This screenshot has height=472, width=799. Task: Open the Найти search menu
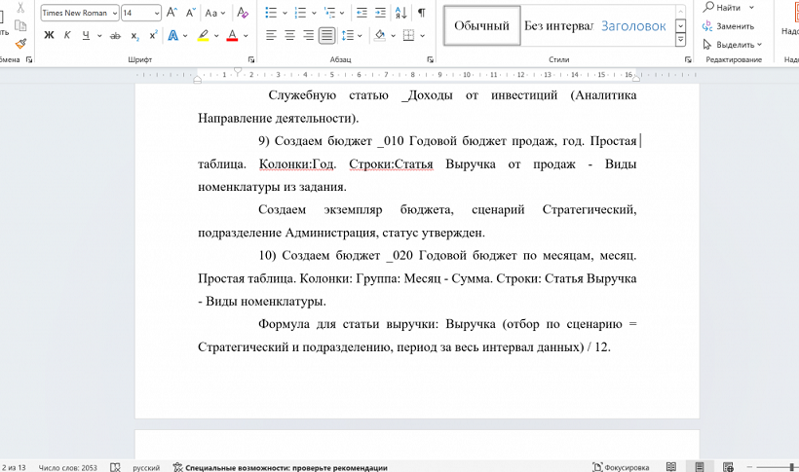click(x=727, y=8)
